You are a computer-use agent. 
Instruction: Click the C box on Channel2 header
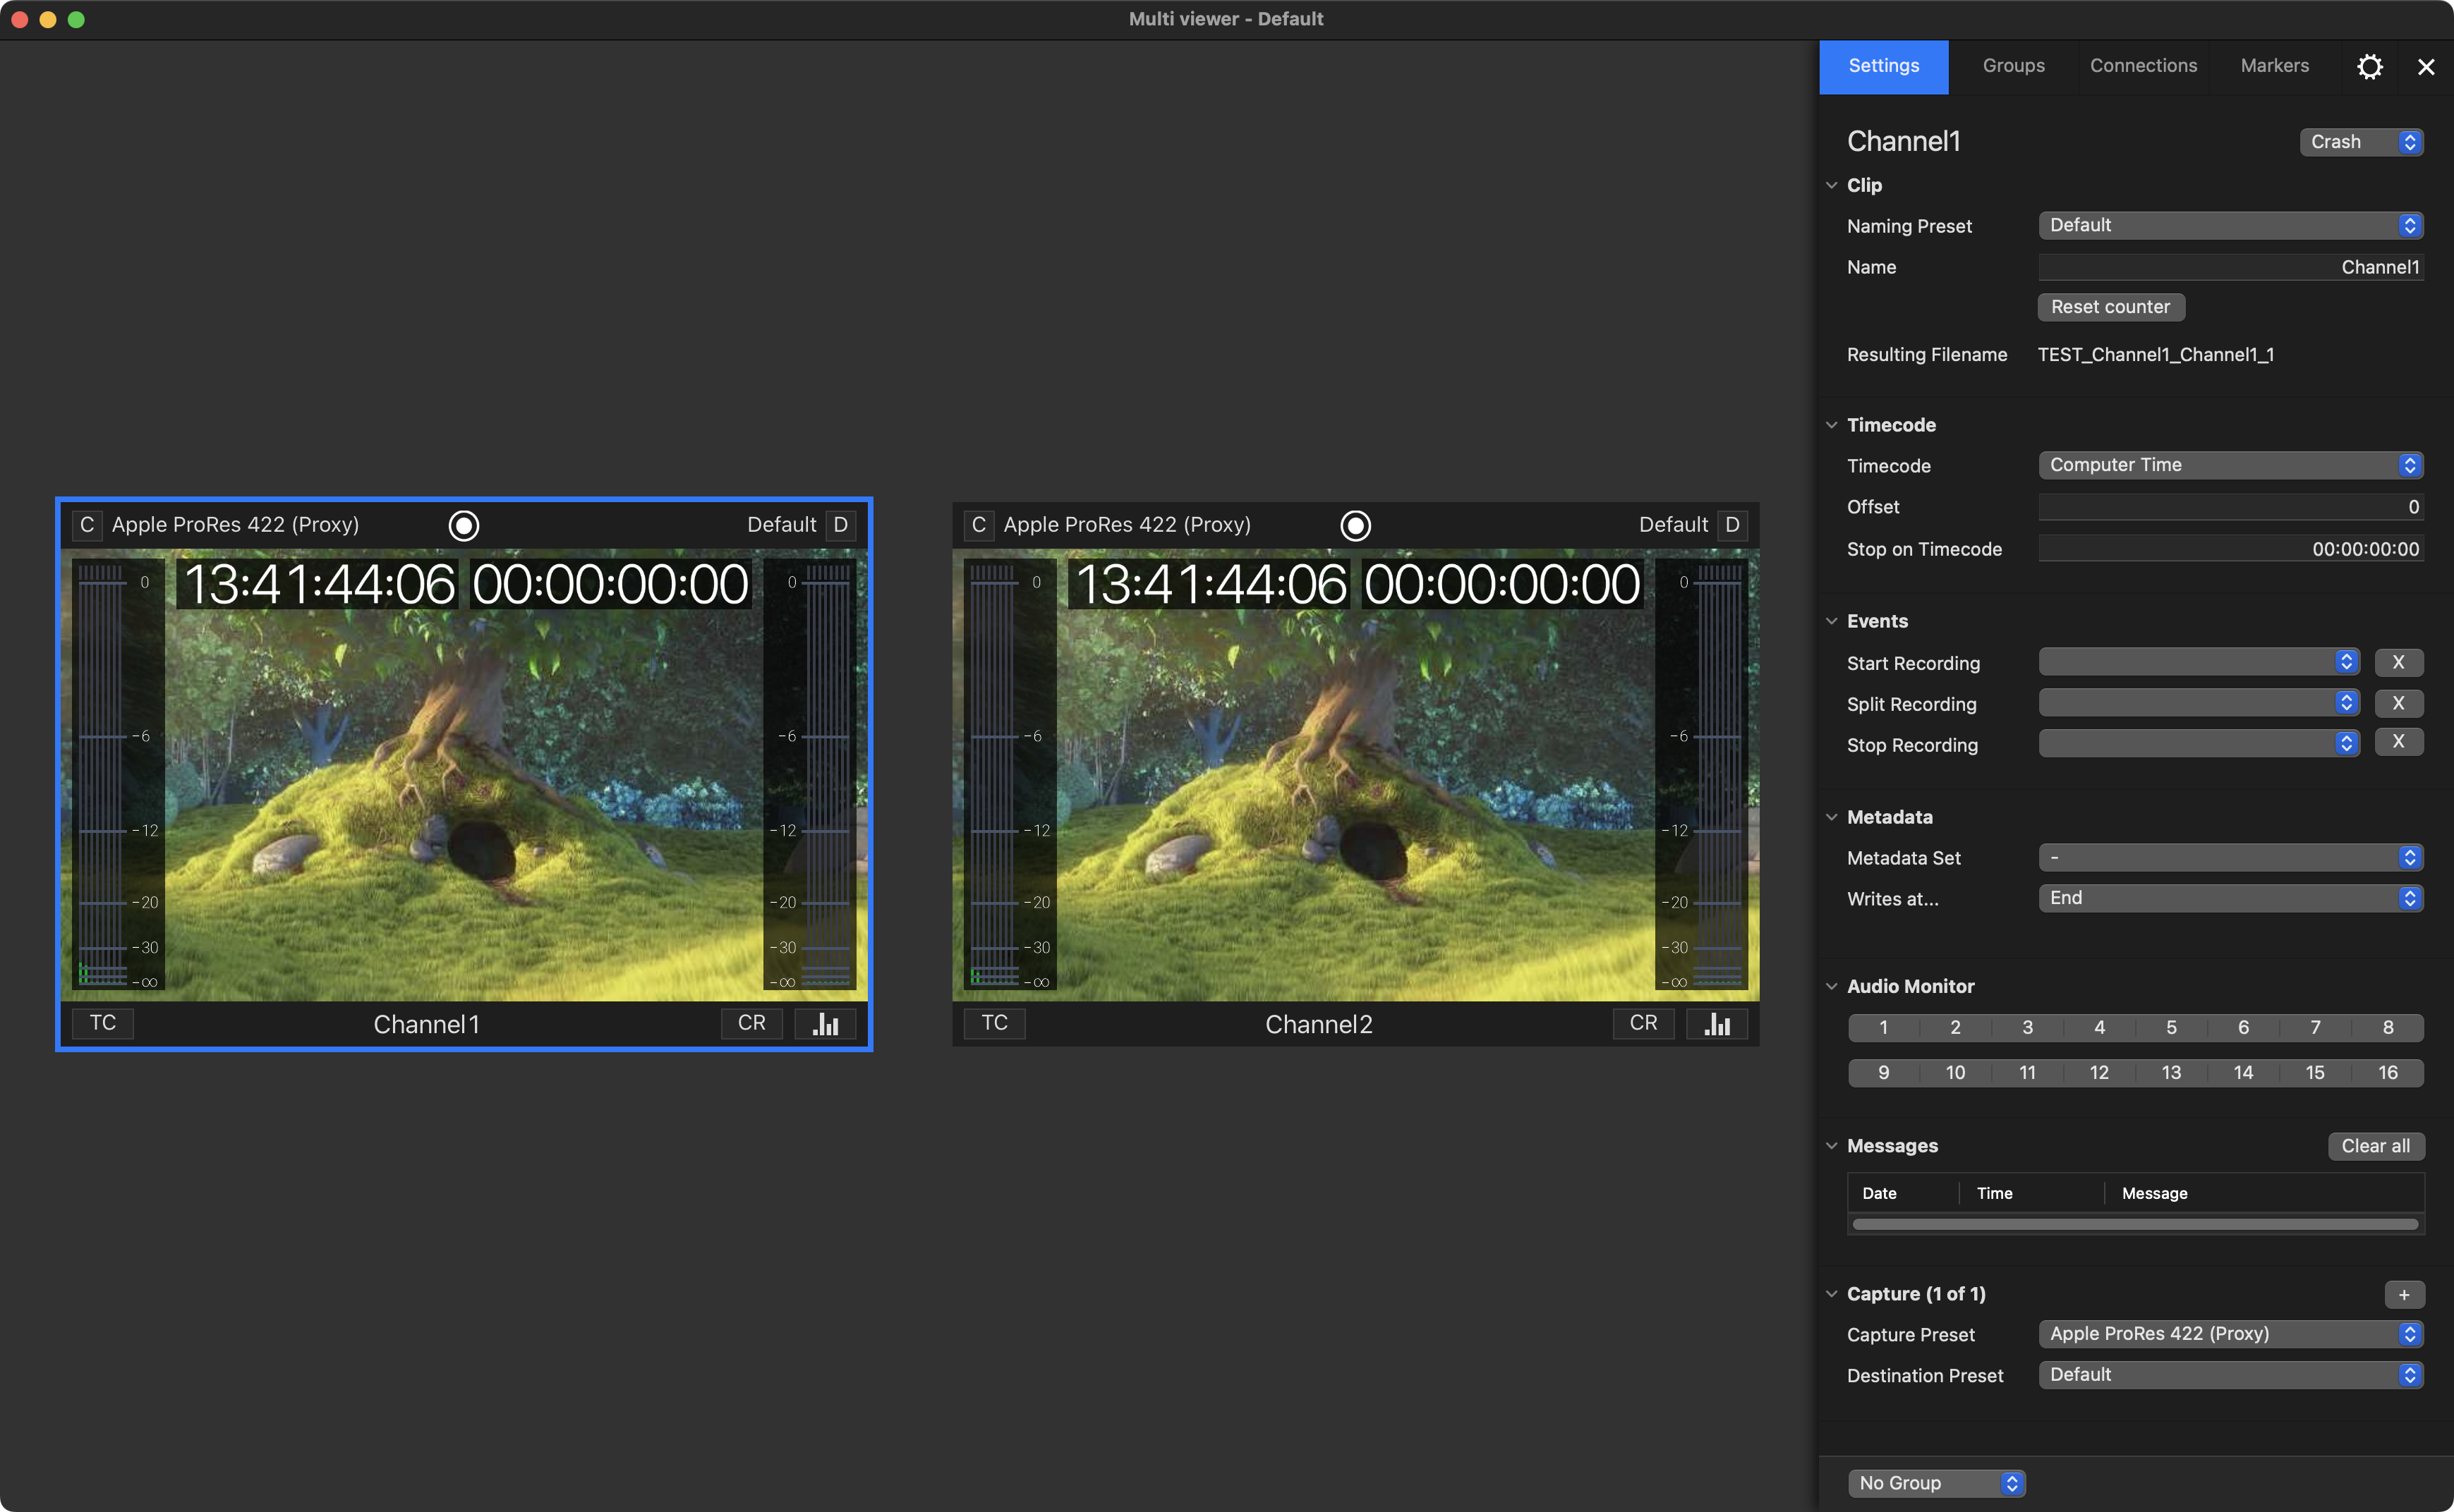click(979, 525)
